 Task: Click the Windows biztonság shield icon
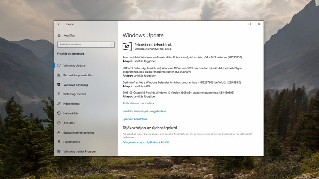(59, 85)
